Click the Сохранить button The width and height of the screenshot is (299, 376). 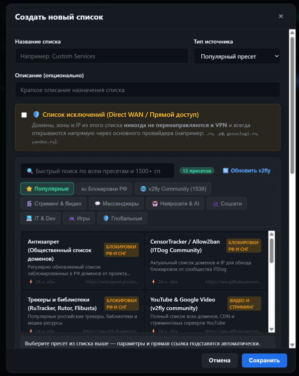pyautogui.click(x=264, y=360)
